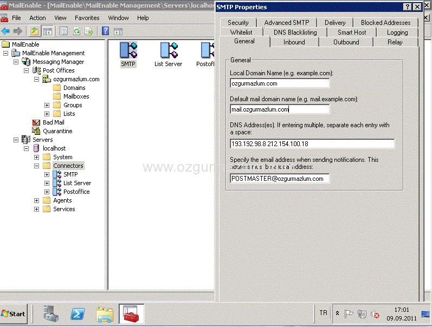Click the Default mail domain name field
Viewport: 432px width, 327px height.
click(280, 109)
